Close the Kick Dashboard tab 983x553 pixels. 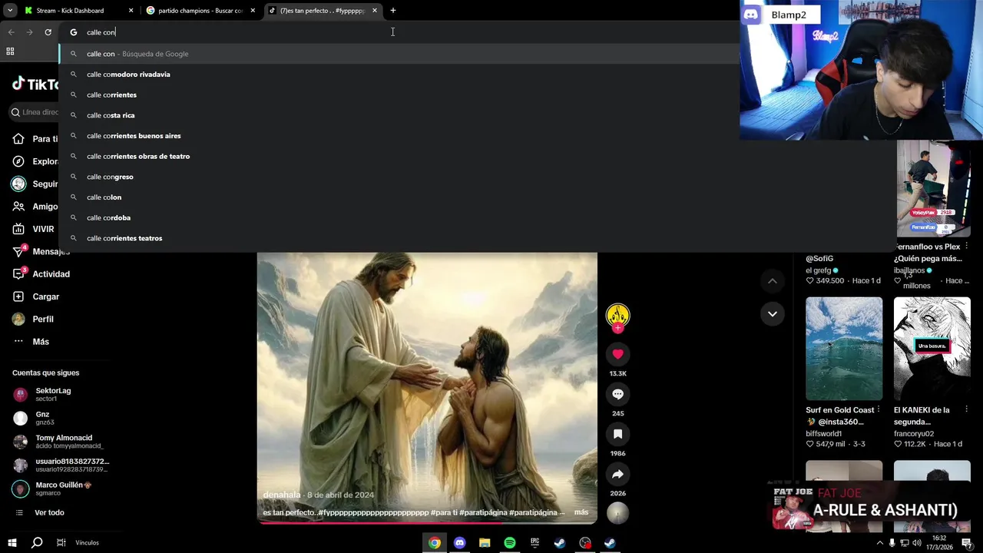click(x=131, y=11)
